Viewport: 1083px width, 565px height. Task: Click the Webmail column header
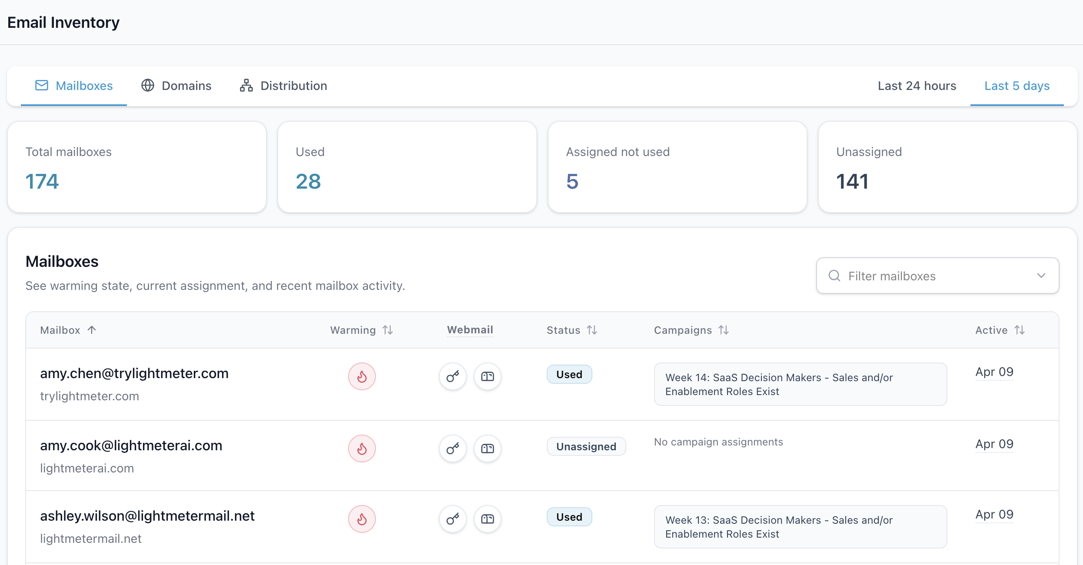click(470, 330)
